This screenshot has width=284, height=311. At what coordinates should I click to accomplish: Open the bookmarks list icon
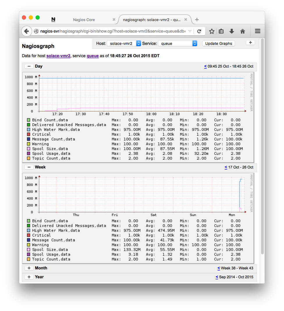pyautogui.click(x=221, y=31)
